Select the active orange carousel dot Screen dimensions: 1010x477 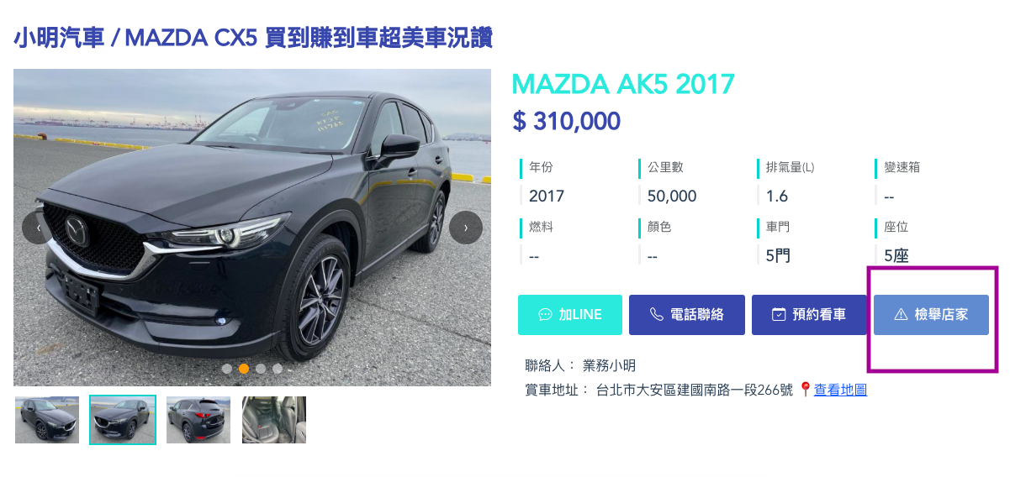coord(244,369)
